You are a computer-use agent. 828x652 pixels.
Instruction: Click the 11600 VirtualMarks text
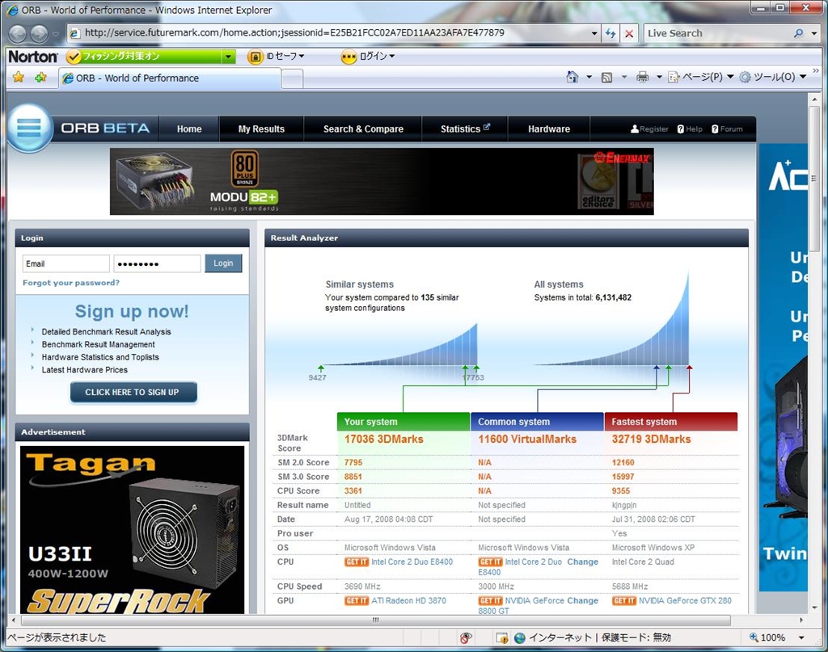tap(527, 439)
